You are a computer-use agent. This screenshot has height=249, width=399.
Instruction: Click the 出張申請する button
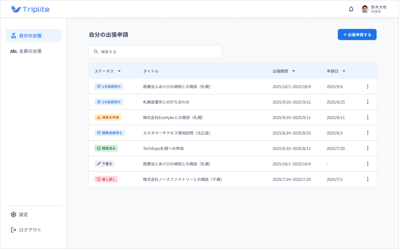pyautogui.click(x=357, y=35)
